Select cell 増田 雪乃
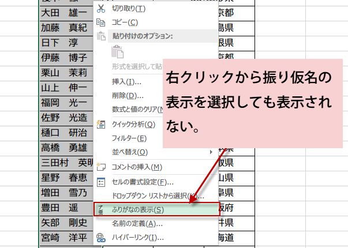This screenshot has height=248, width=348. coord(66,193)
